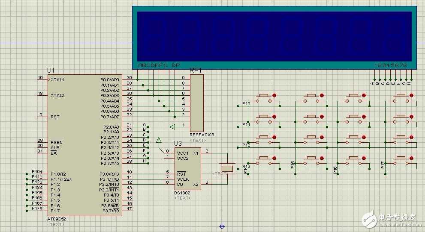
Task: Click the 12345678 digit select label
Action: [x=391, y=65]
